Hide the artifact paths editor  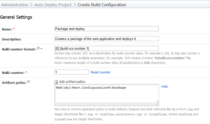[x=165, y=86]
